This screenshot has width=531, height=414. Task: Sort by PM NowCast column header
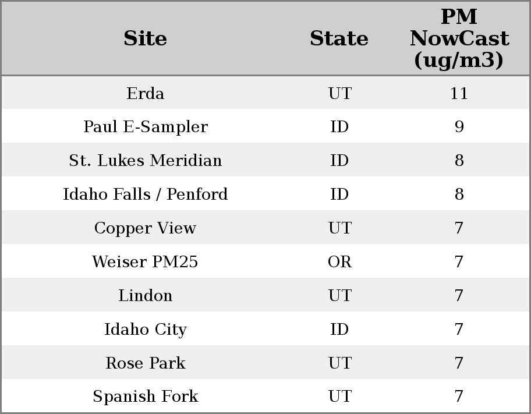459,39
